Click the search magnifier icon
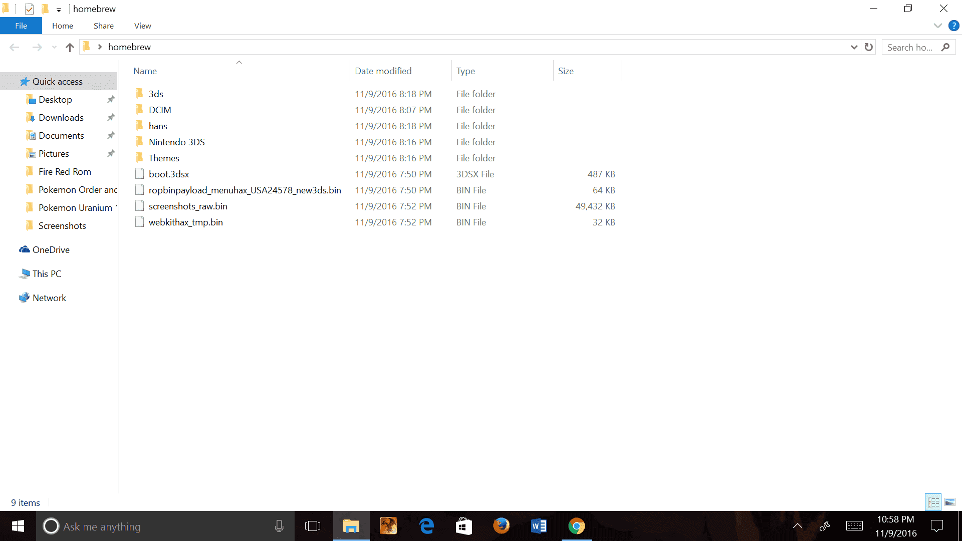 945,47
